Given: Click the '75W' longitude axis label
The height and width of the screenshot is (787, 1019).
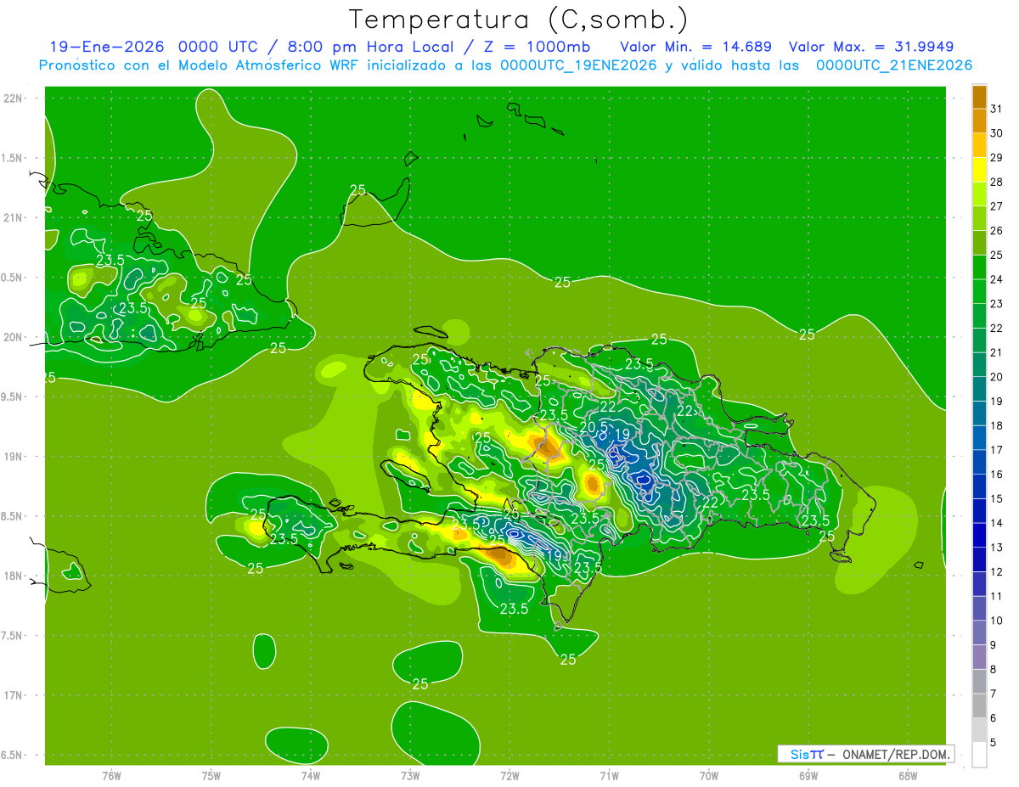Looking at the screenshot, I should tap(211, 776).
